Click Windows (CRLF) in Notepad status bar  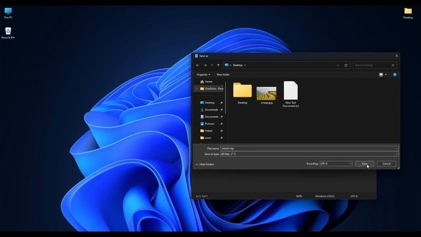point(325,196)
